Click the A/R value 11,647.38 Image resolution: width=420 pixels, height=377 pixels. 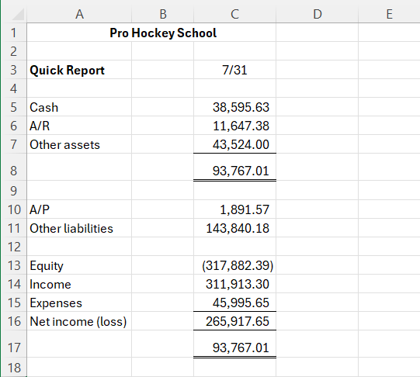234,126
